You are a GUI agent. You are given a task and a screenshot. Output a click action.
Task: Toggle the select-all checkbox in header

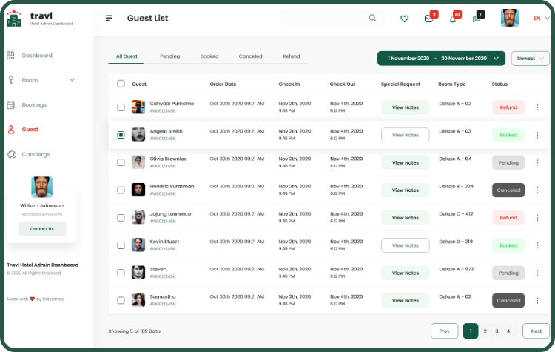(121, 84)
